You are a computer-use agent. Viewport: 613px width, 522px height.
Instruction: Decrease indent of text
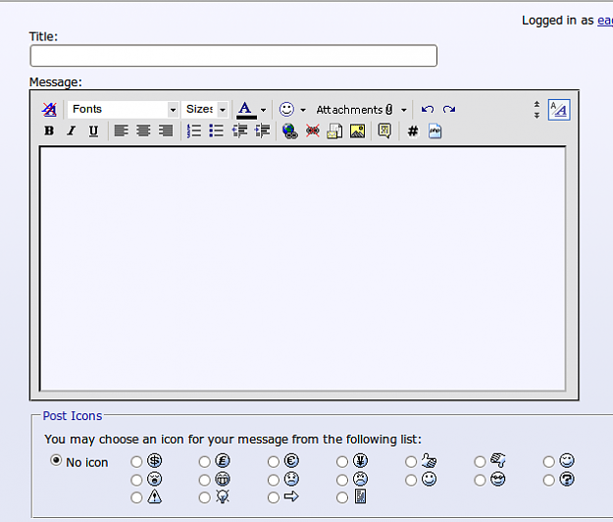pos(239,130)
